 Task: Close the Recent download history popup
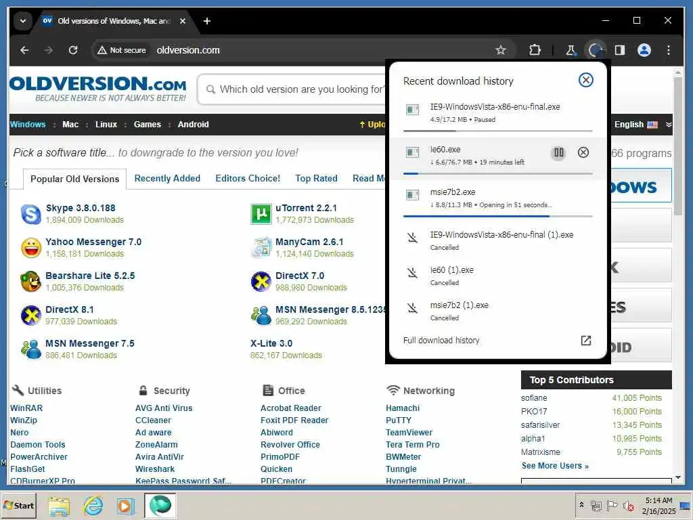tap(585, 80)
